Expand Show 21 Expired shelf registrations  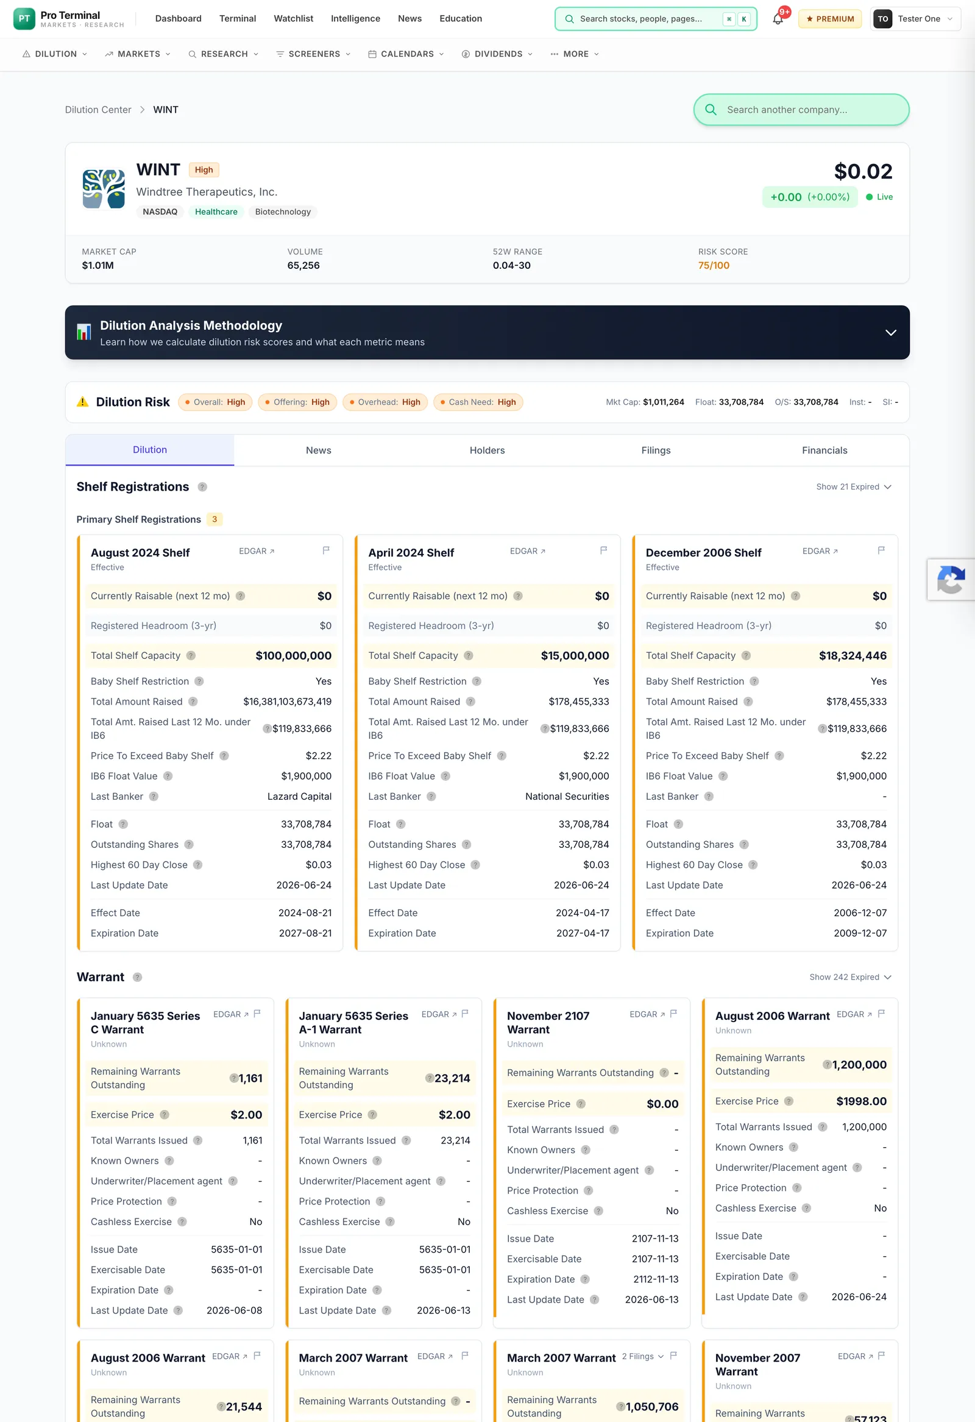click(853, 487)
